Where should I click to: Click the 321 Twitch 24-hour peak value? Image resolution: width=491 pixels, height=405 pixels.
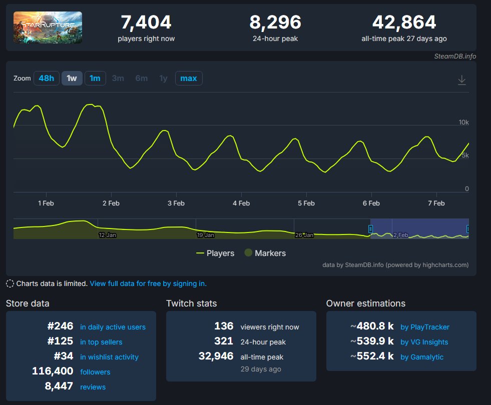(x=224, y=341)
